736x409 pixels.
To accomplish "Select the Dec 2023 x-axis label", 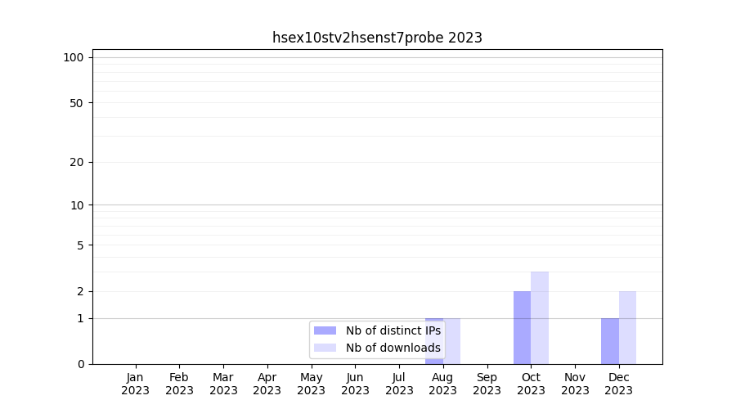I will (x=619, y=384).
